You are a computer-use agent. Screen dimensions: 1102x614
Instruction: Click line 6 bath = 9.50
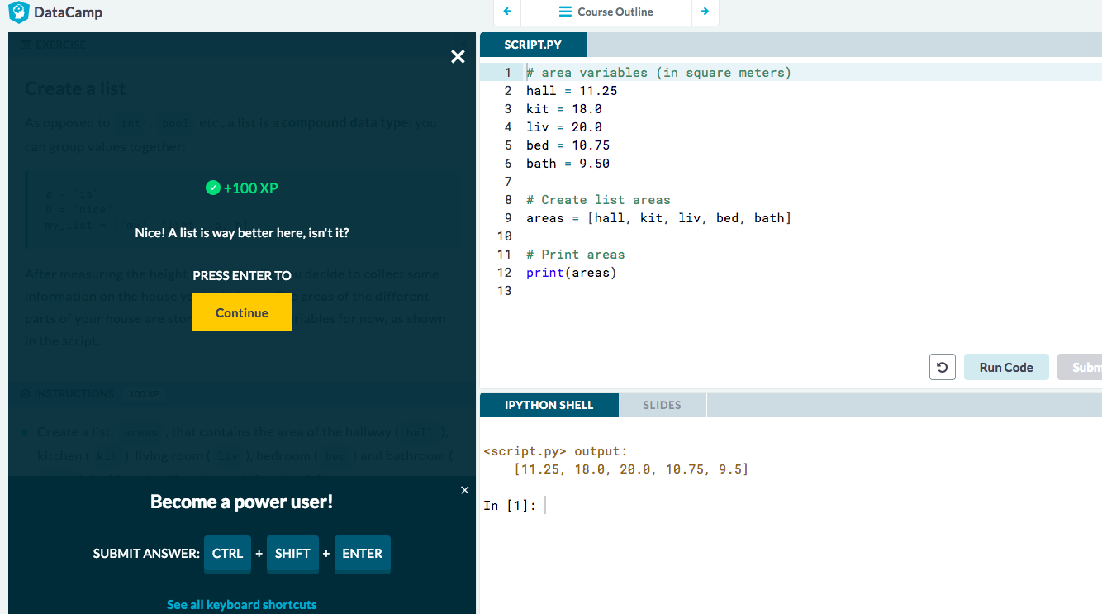tap(568, 164)
